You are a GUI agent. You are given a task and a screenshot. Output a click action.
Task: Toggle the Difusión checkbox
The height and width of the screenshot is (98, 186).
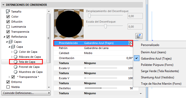(8, 22)
